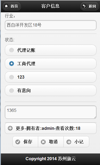Focus the 行业 address input field
The height and width of the screenshot is (165, 100).
pos(51,25)
